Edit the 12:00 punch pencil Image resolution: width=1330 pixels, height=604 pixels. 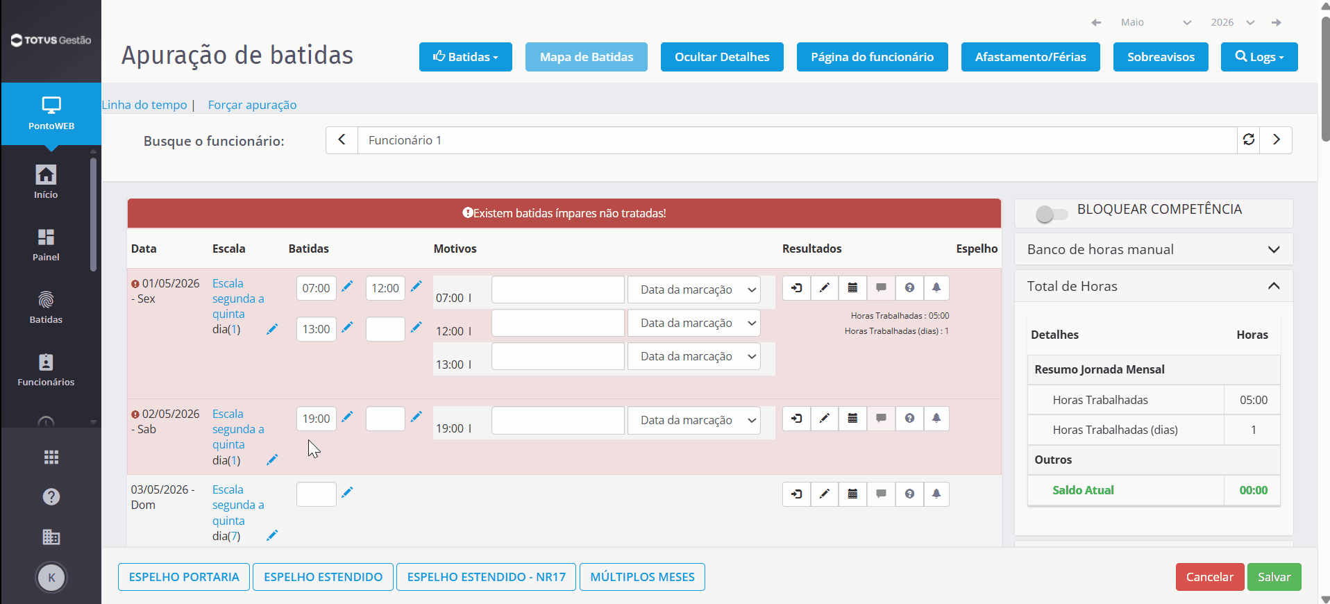coord(416,286)
